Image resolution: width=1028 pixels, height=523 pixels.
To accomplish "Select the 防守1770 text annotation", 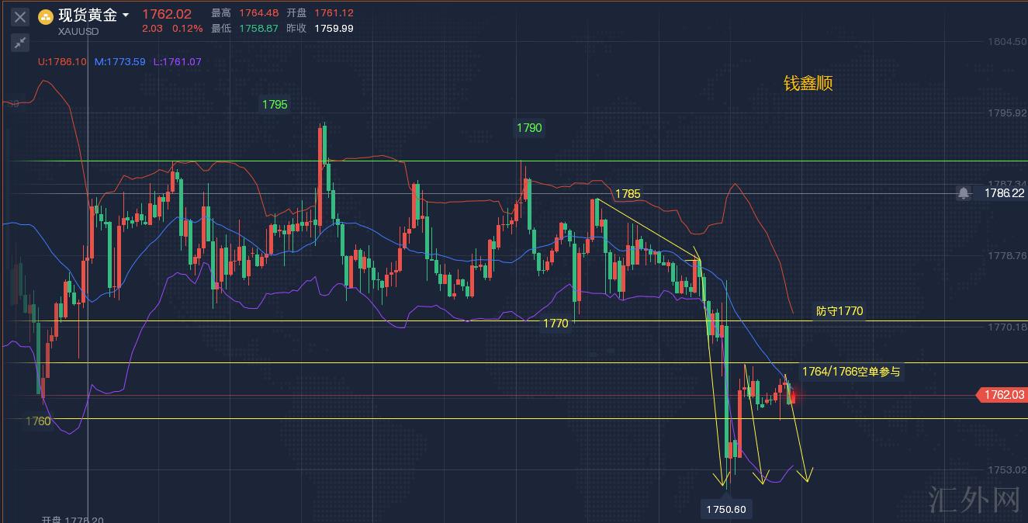I will click(839, 311).
